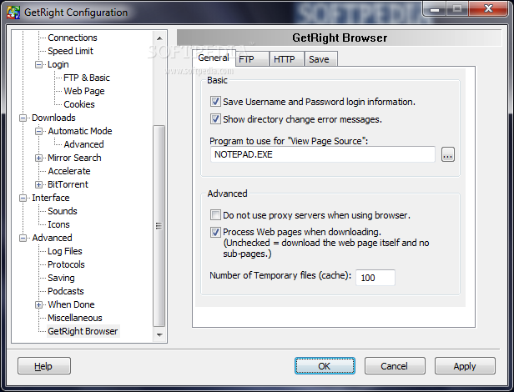The width and height of the screenshot is (514, 392).
Task: Select the Downloads tree item label
Action: pyautogui.click(x=53, y=118)
